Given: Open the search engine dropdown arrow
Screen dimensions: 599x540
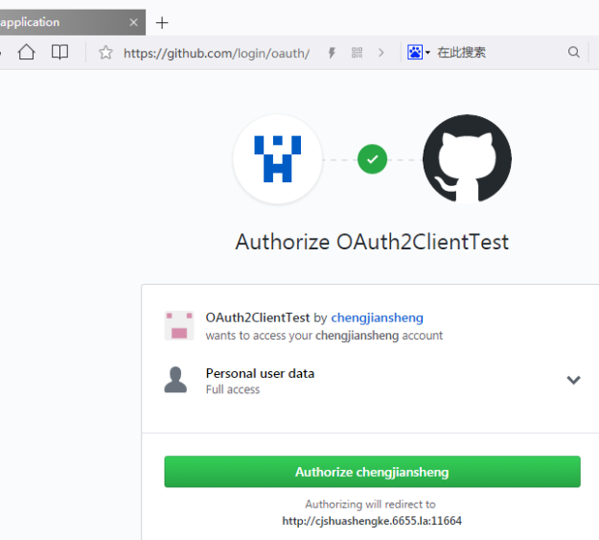Looking at the screenshot, I should coord(427,53).
